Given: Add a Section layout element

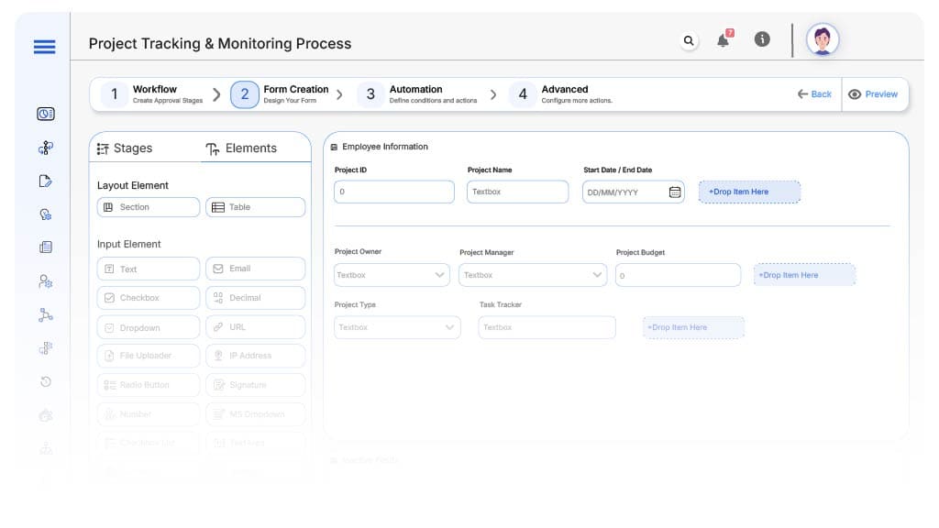Looking at the screenshot, I should (x=148, y=207).
